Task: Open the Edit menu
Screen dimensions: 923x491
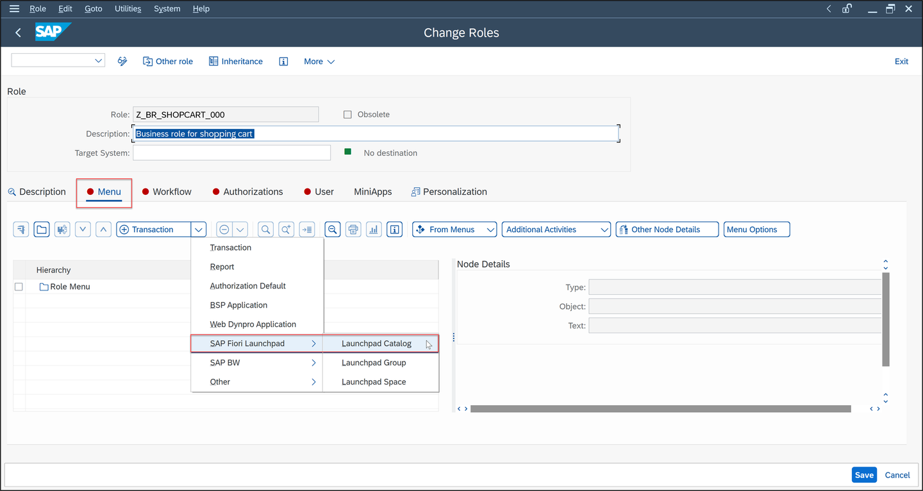Action: tap(65, 9)
